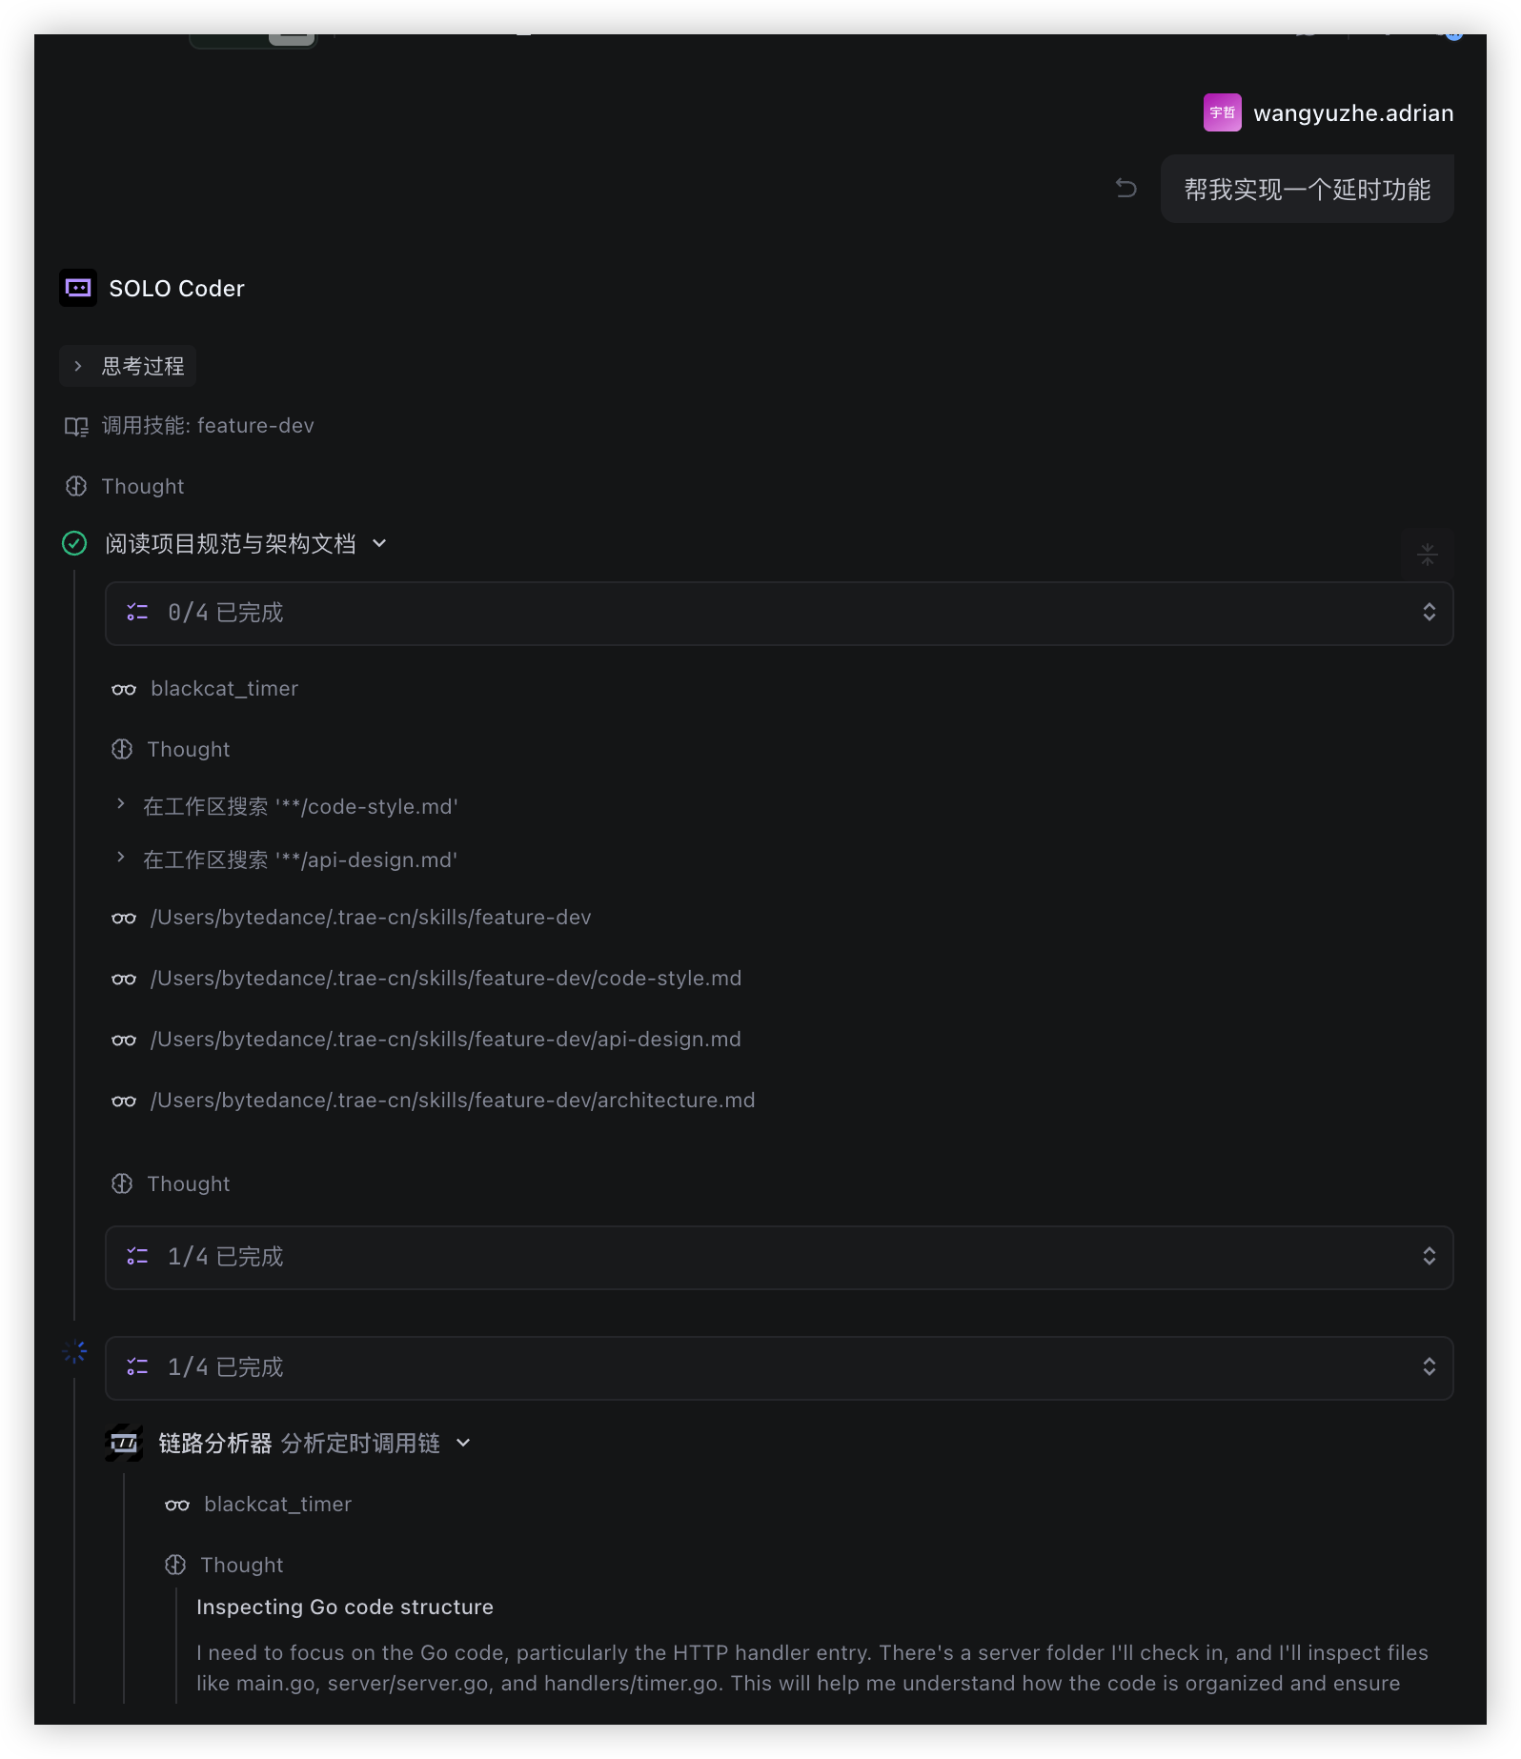
Task: Open the feature-dev/api-design.md file path
Action: tap(445, 1040)
